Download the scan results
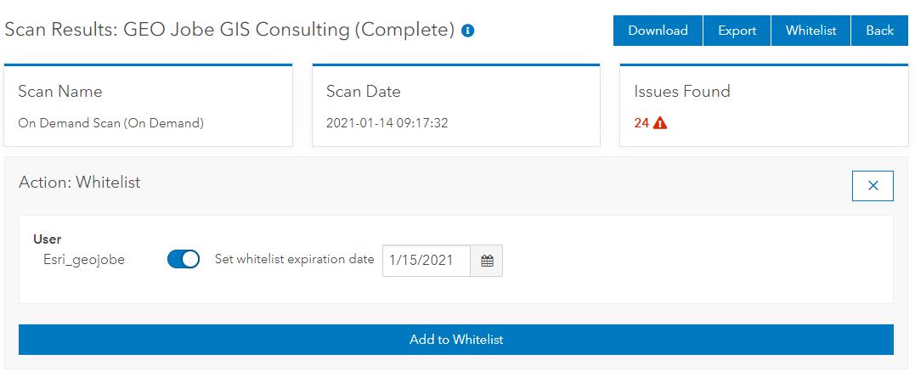This screenshot has height=377, width=915. (x=658, y=31)
